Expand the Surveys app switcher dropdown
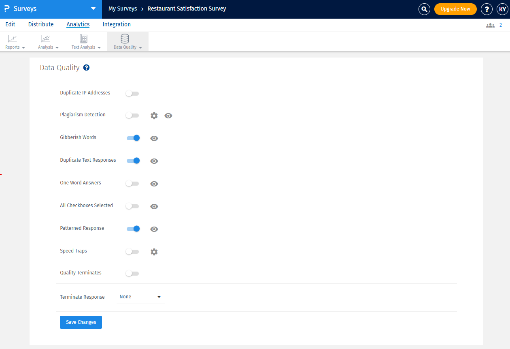The image size is (510, 349). 94,9
